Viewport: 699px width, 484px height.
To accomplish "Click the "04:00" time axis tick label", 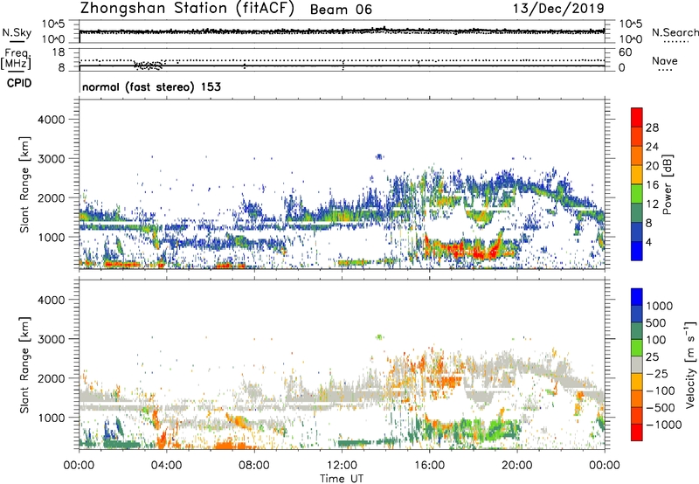I will coord(166,466).
